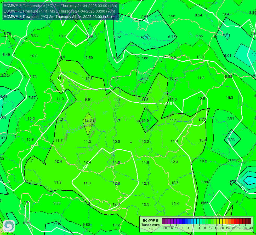Click the 10.0 temperature value
256x235 pixels.
click(200, 57)
